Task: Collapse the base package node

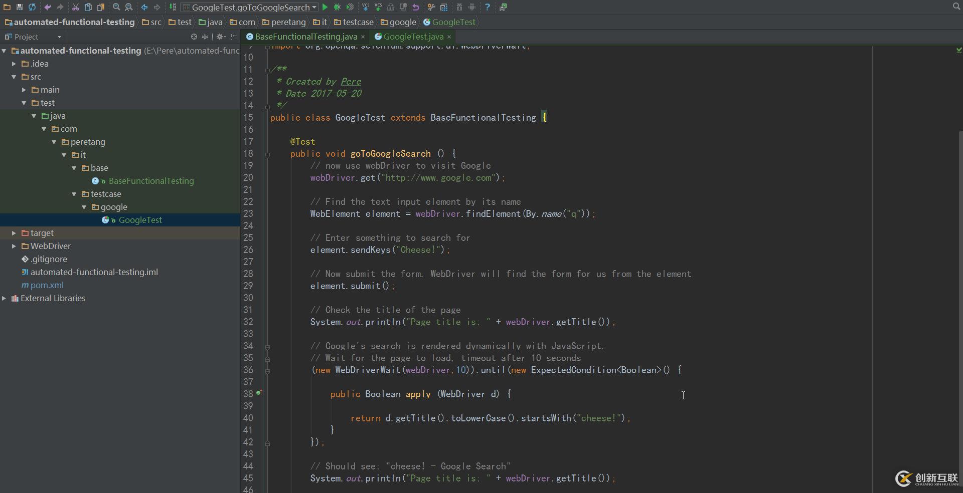Action: (74, 168)
